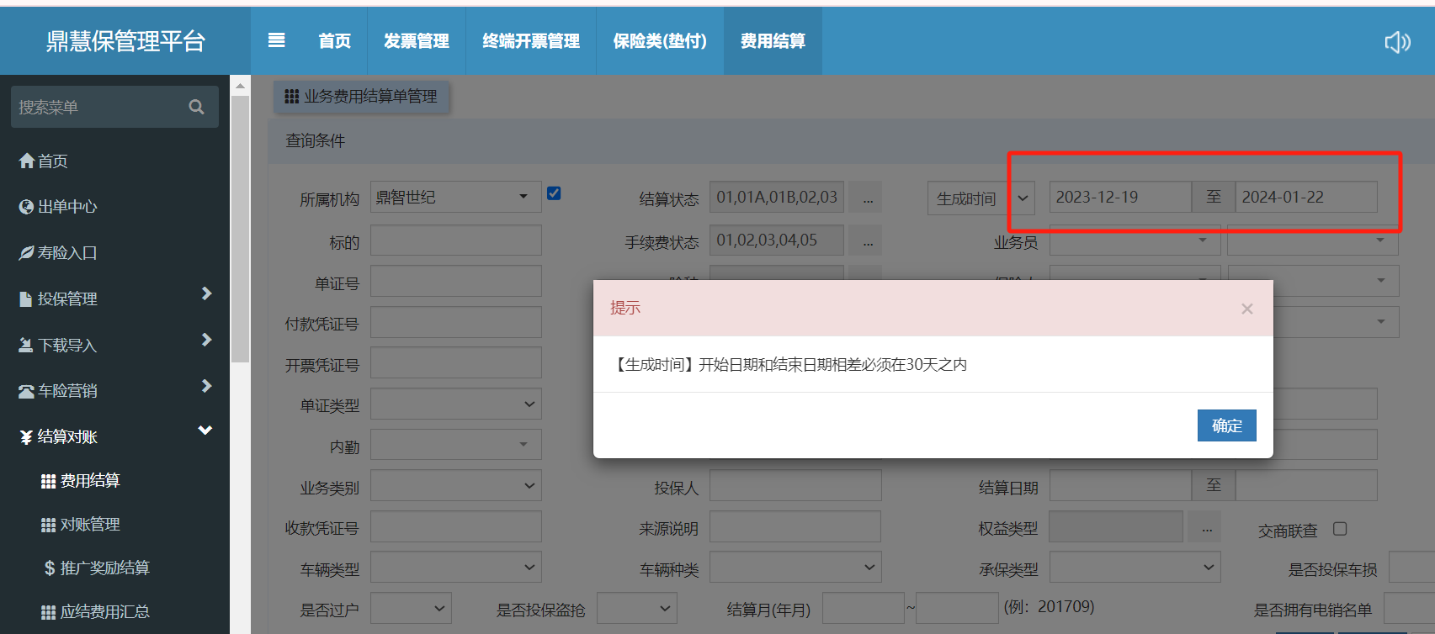Click the globe icon beside 出单中心
1435x634 pixels.
click(x=27, y=207)
